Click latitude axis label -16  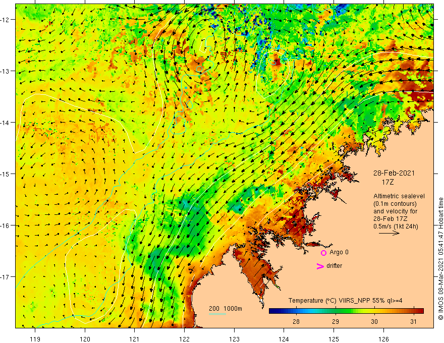[x=5, y=225]
